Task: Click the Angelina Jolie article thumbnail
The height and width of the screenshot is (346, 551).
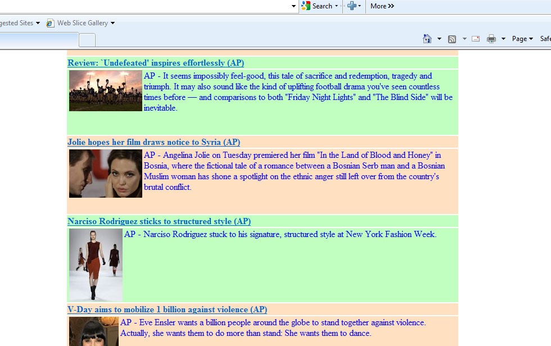Action: click(x=105, y=174)
